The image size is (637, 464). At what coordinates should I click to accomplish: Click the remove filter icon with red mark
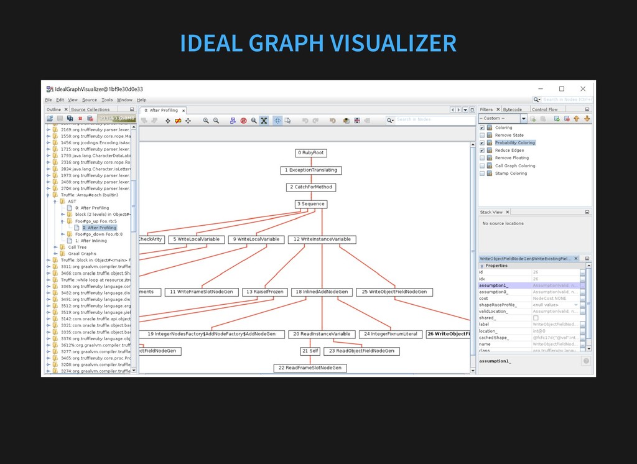tap(567, 119)
